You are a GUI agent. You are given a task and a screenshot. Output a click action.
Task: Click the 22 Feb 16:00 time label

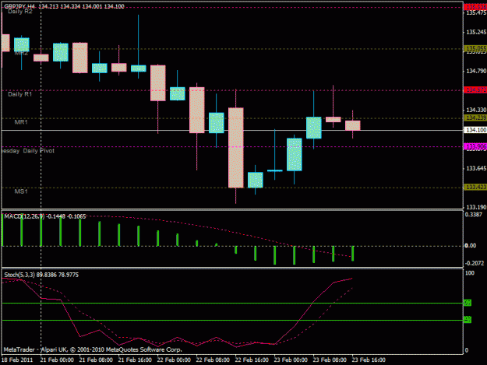(252, 360)
